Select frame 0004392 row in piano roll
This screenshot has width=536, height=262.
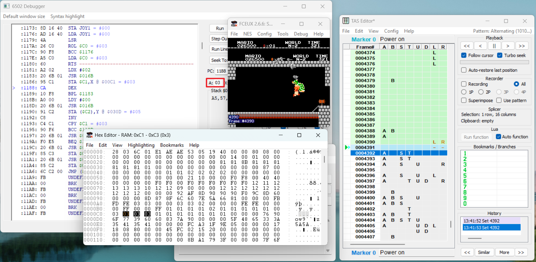point(399,153)
